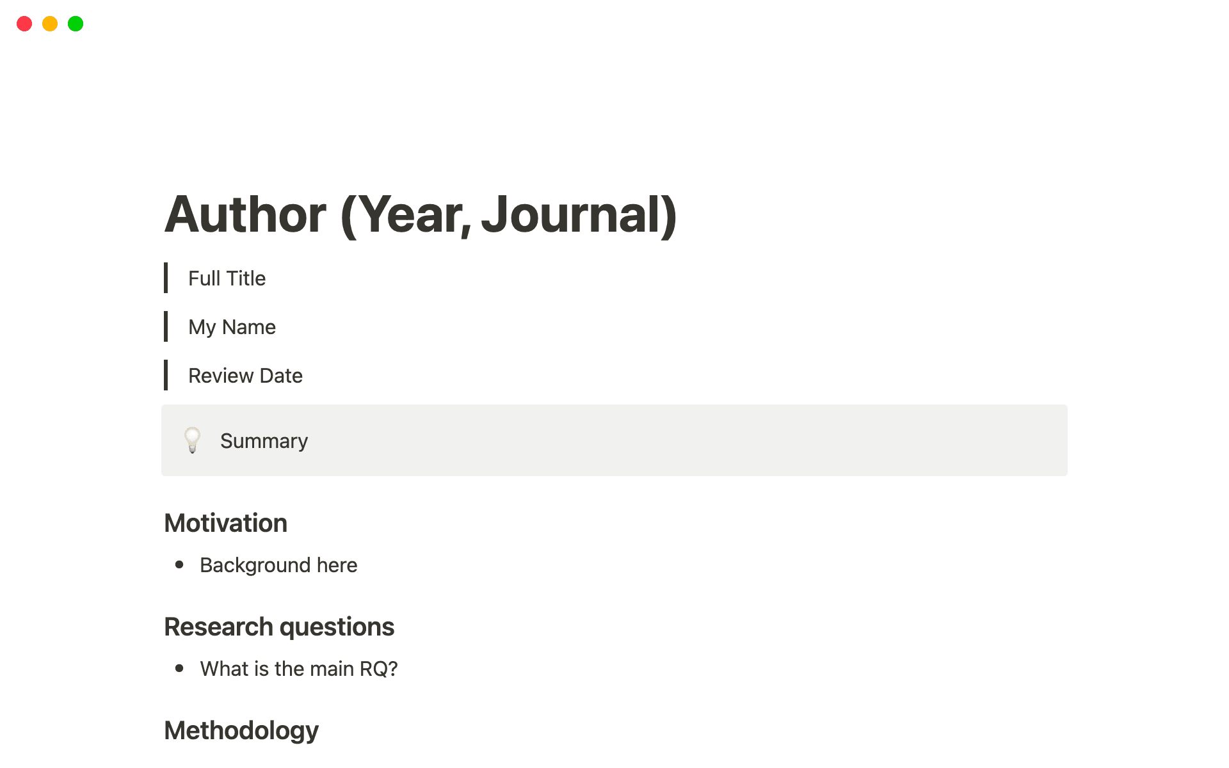Image resolution: width=1229 pixels, height=768 pixels.
Task: Click the yellow minimize window button
Action: click(x=50, y=24)
